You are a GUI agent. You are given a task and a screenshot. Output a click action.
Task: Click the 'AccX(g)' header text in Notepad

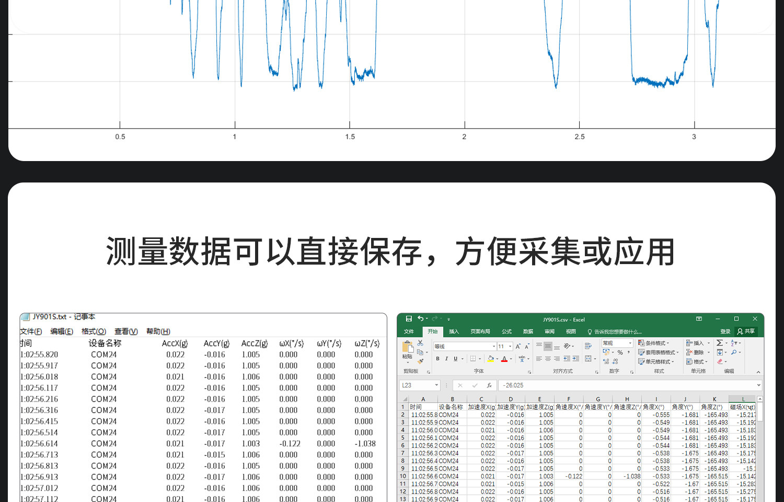[175, 344]
